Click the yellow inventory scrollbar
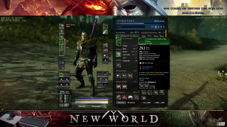 pos(166,33)
